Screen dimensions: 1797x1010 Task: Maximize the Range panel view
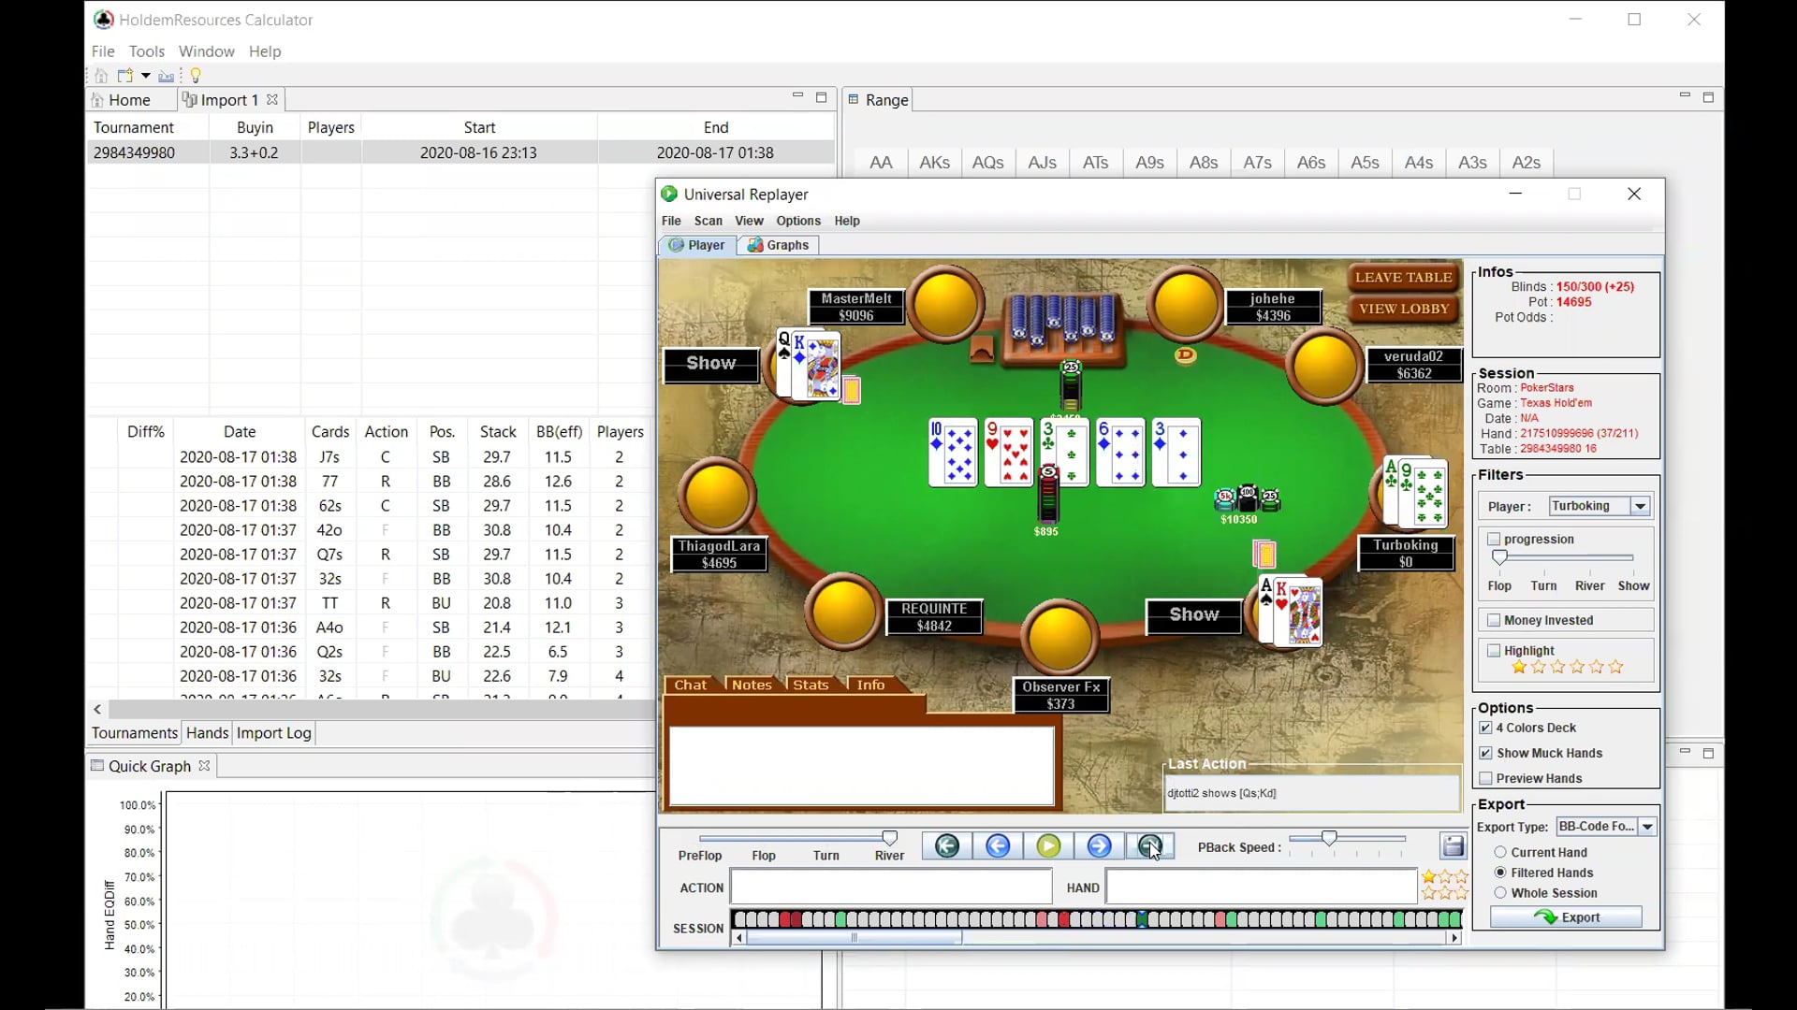click(x=1708, y=96)
